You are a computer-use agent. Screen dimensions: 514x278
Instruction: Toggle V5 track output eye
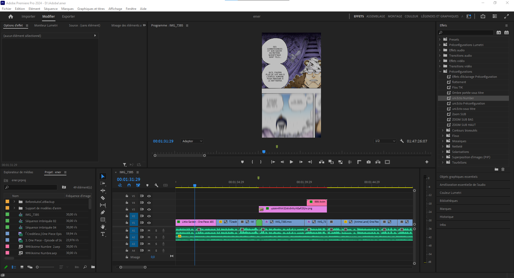click(x=149, y=196)
